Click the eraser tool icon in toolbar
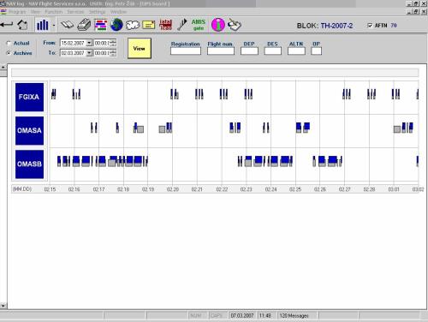The image size is (428, 322). click(235, 25)
